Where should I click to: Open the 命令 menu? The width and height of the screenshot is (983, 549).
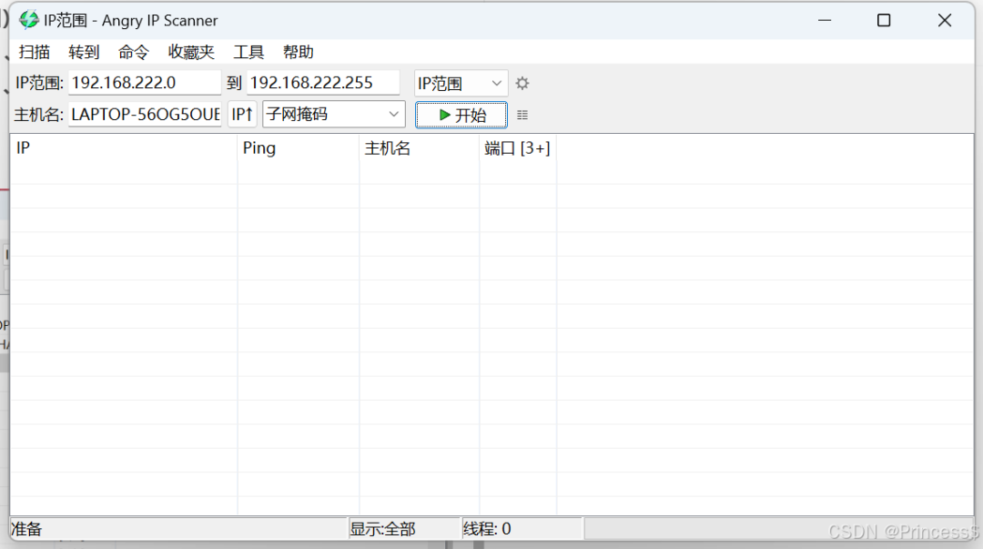click(134, 52)
